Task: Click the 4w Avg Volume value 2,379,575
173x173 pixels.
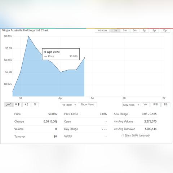Action: coord(150,121)
